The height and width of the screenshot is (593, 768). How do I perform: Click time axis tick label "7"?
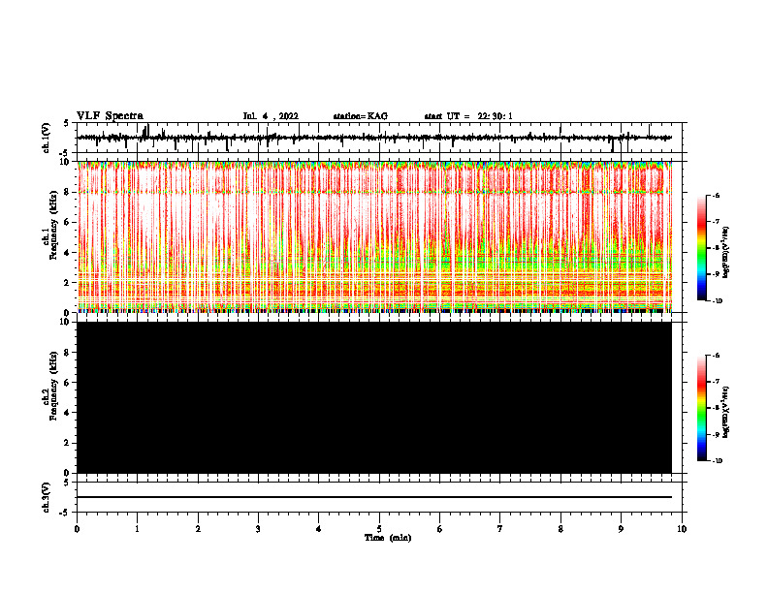500,529
